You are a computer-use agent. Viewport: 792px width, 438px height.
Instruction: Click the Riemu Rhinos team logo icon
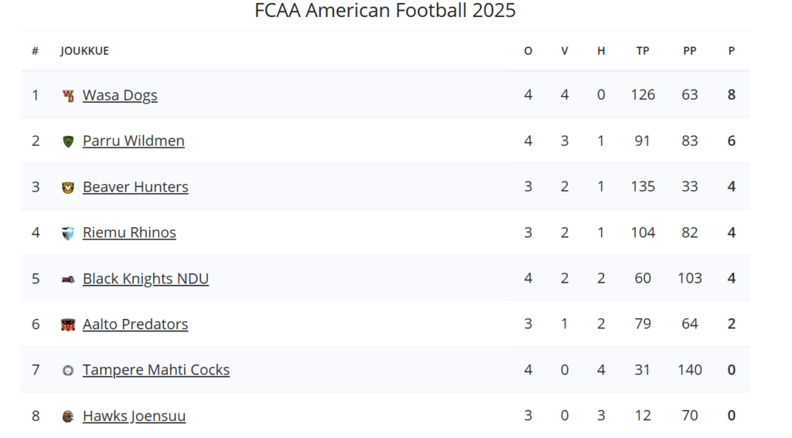coord(68,233)
